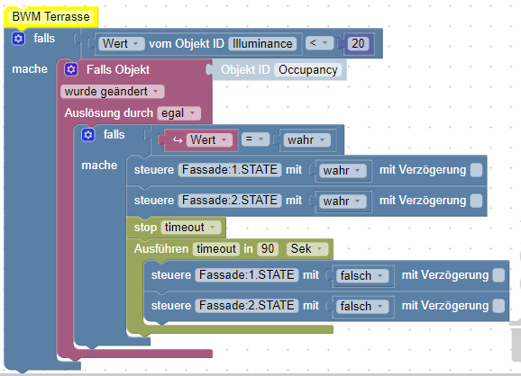
Task: Open the Sek time unit dropdown
Action: (x=307, y=248)
